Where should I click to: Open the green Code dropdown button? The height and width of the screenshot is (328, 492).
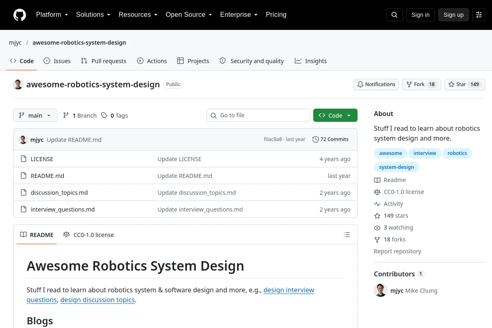(x=335, y=116)
